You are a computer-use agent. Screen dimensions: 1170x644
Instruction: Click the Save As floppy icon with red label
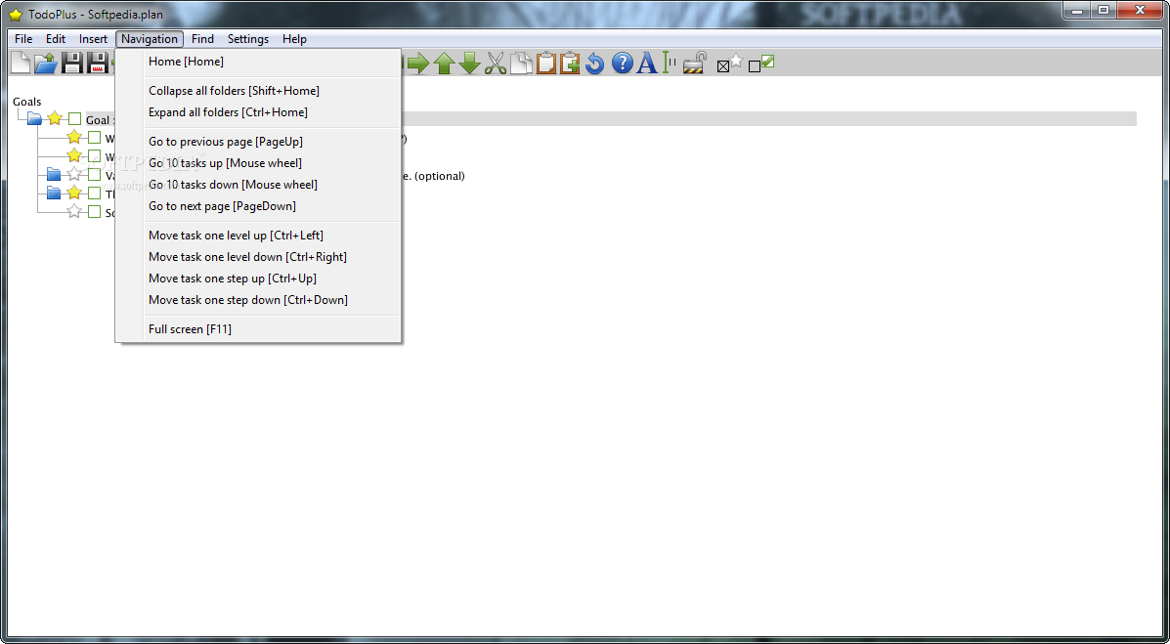tap(98, 64)
